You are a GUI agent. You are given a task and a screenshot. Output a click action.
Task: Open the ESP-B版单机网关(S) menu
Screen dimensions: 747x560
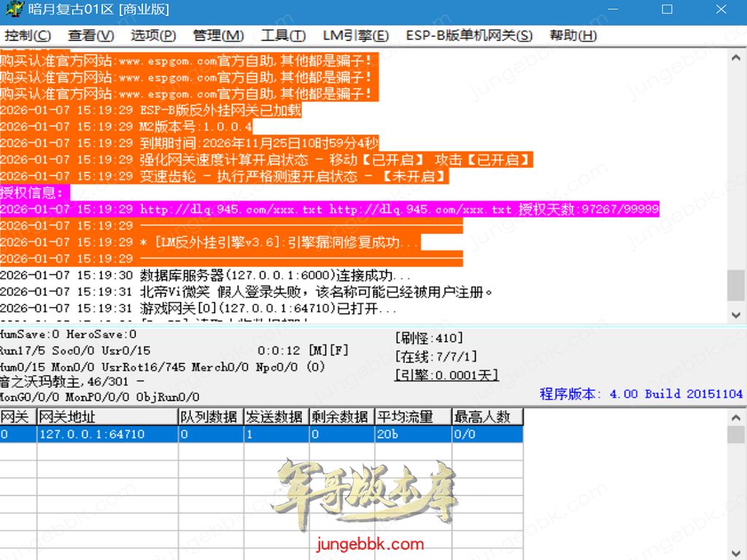tap(469, 36)
